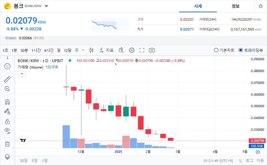Click the blue 132.51B volume label
This screenshot has width=267, height=165.
(257, 146)
